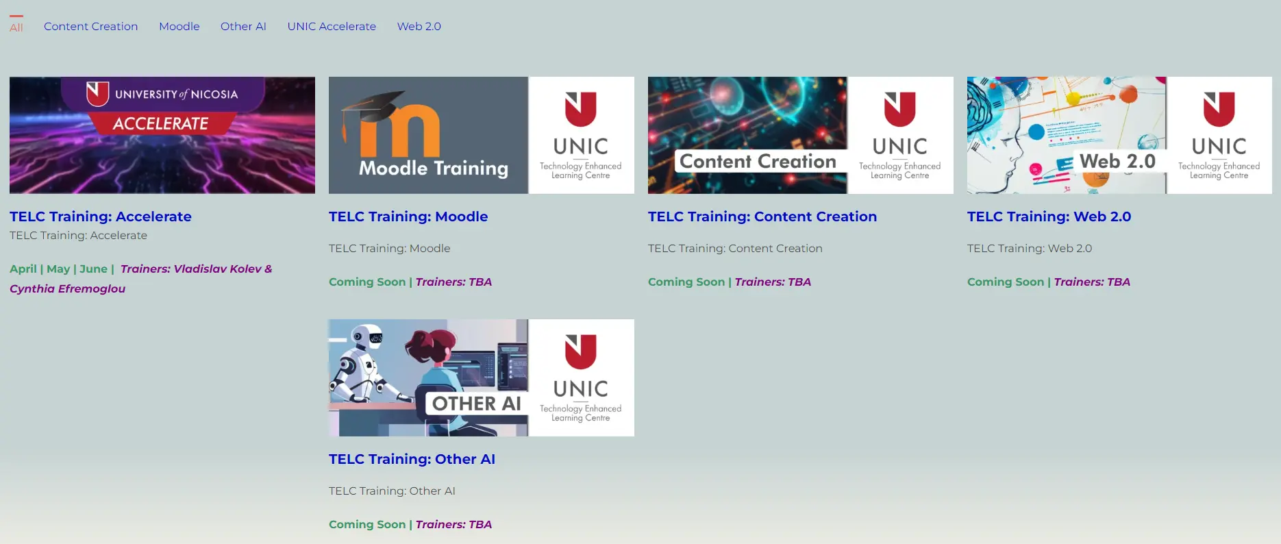Open TELC Training: Web 2.0 title link
Image resolution: width=1281 pixels, height=544 pixels.
pos(1049,217)
